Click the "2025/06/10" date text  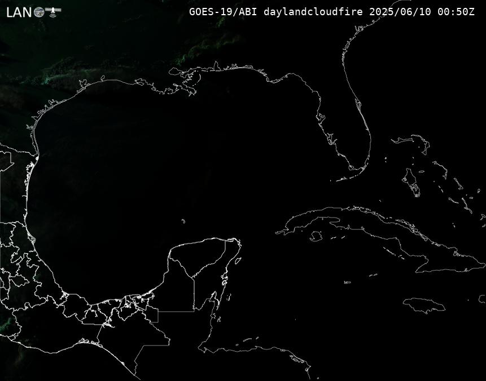(400, 12)
